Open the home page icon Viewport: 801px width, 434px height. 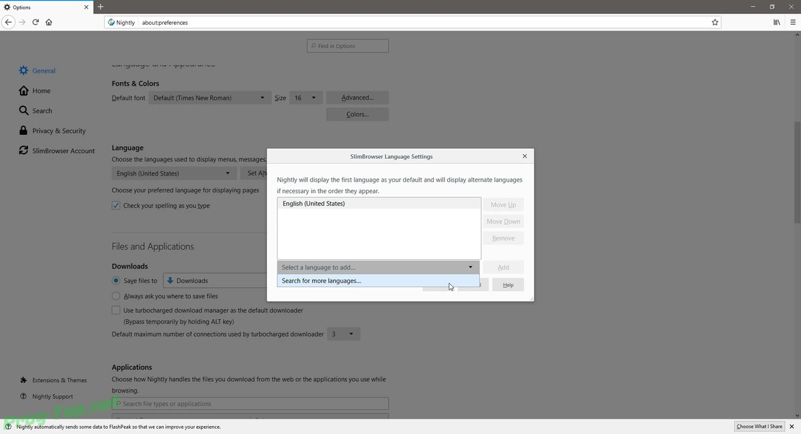[49, 22]
